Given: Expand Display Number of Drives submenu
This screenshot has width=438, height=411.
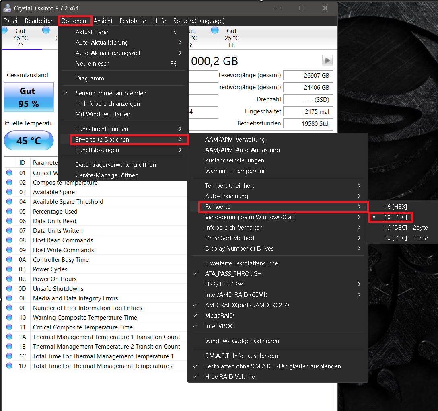Looking at the screenshot, I should 278,249.
